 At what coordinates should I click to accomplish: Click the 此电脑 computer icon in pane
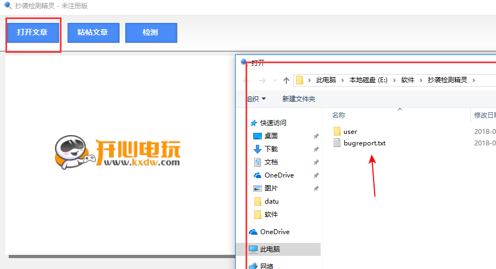click(253, 249)
